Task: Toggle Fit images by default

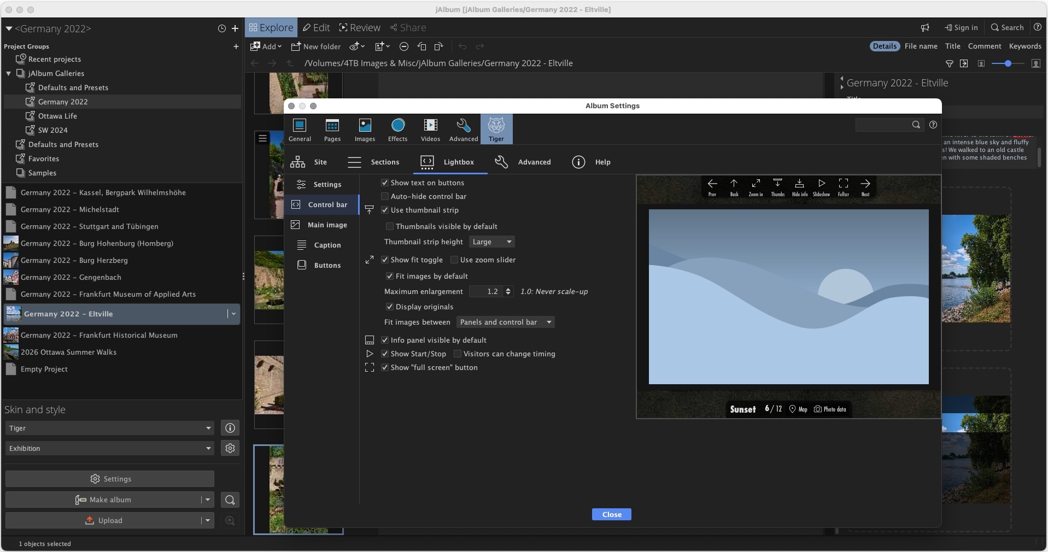Action: 390,276
